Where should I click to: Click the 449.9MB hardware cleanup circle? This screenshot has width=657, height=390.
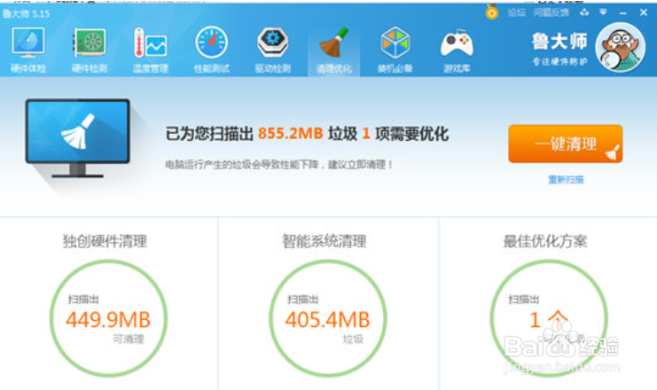point(108,318)
